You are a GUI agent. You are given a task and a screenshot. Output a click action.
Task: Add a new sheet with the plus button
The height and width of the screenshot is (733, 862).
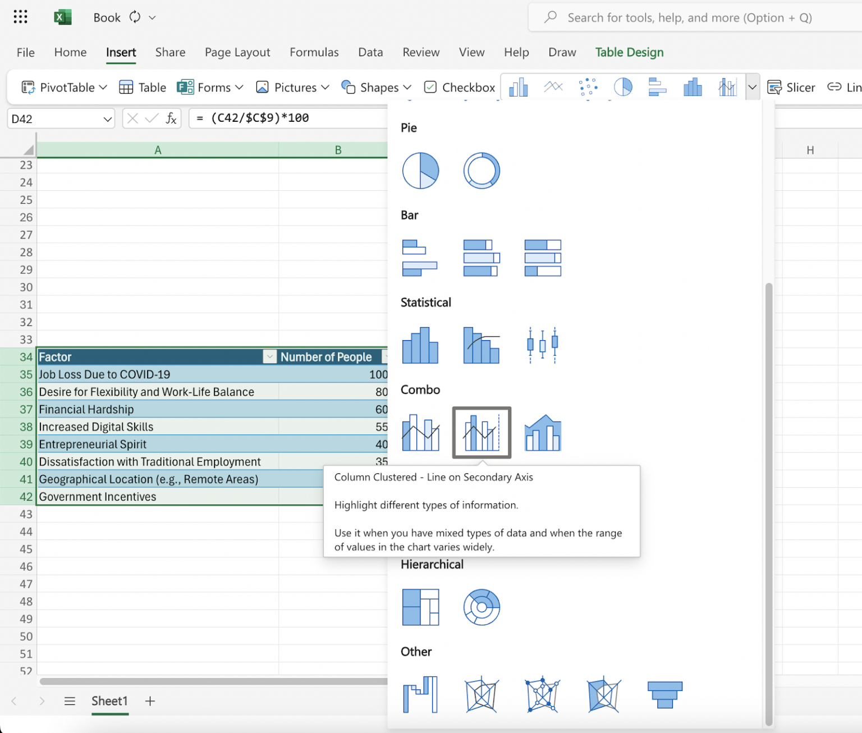149,701
